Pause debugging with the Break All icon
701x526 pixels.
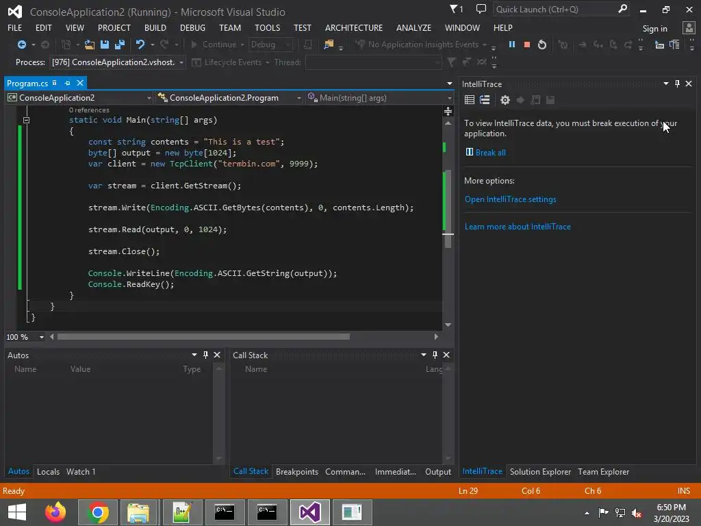click(512, 45)
